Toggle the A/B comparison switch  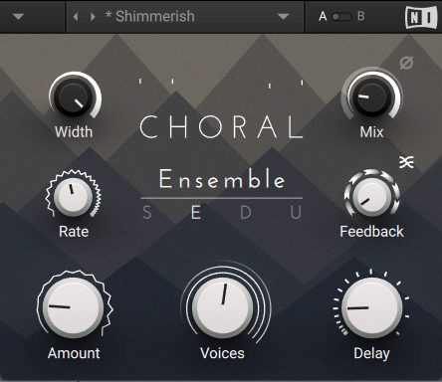pos(341,17)
